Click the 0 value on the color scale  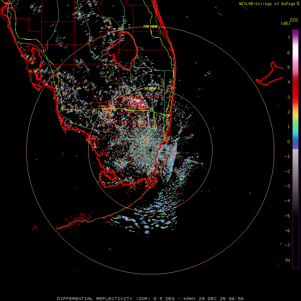click(x=289, y=142)
